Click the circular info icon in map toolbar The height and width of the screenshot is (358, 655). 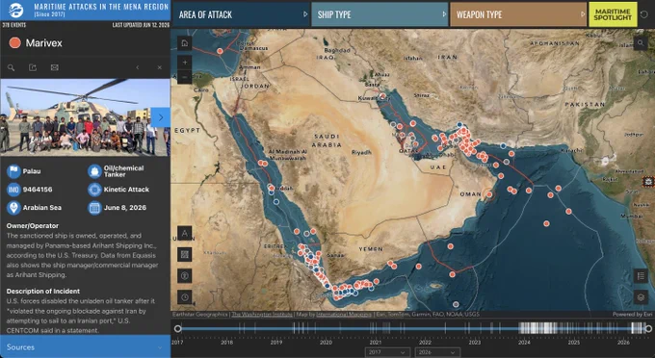185,276
